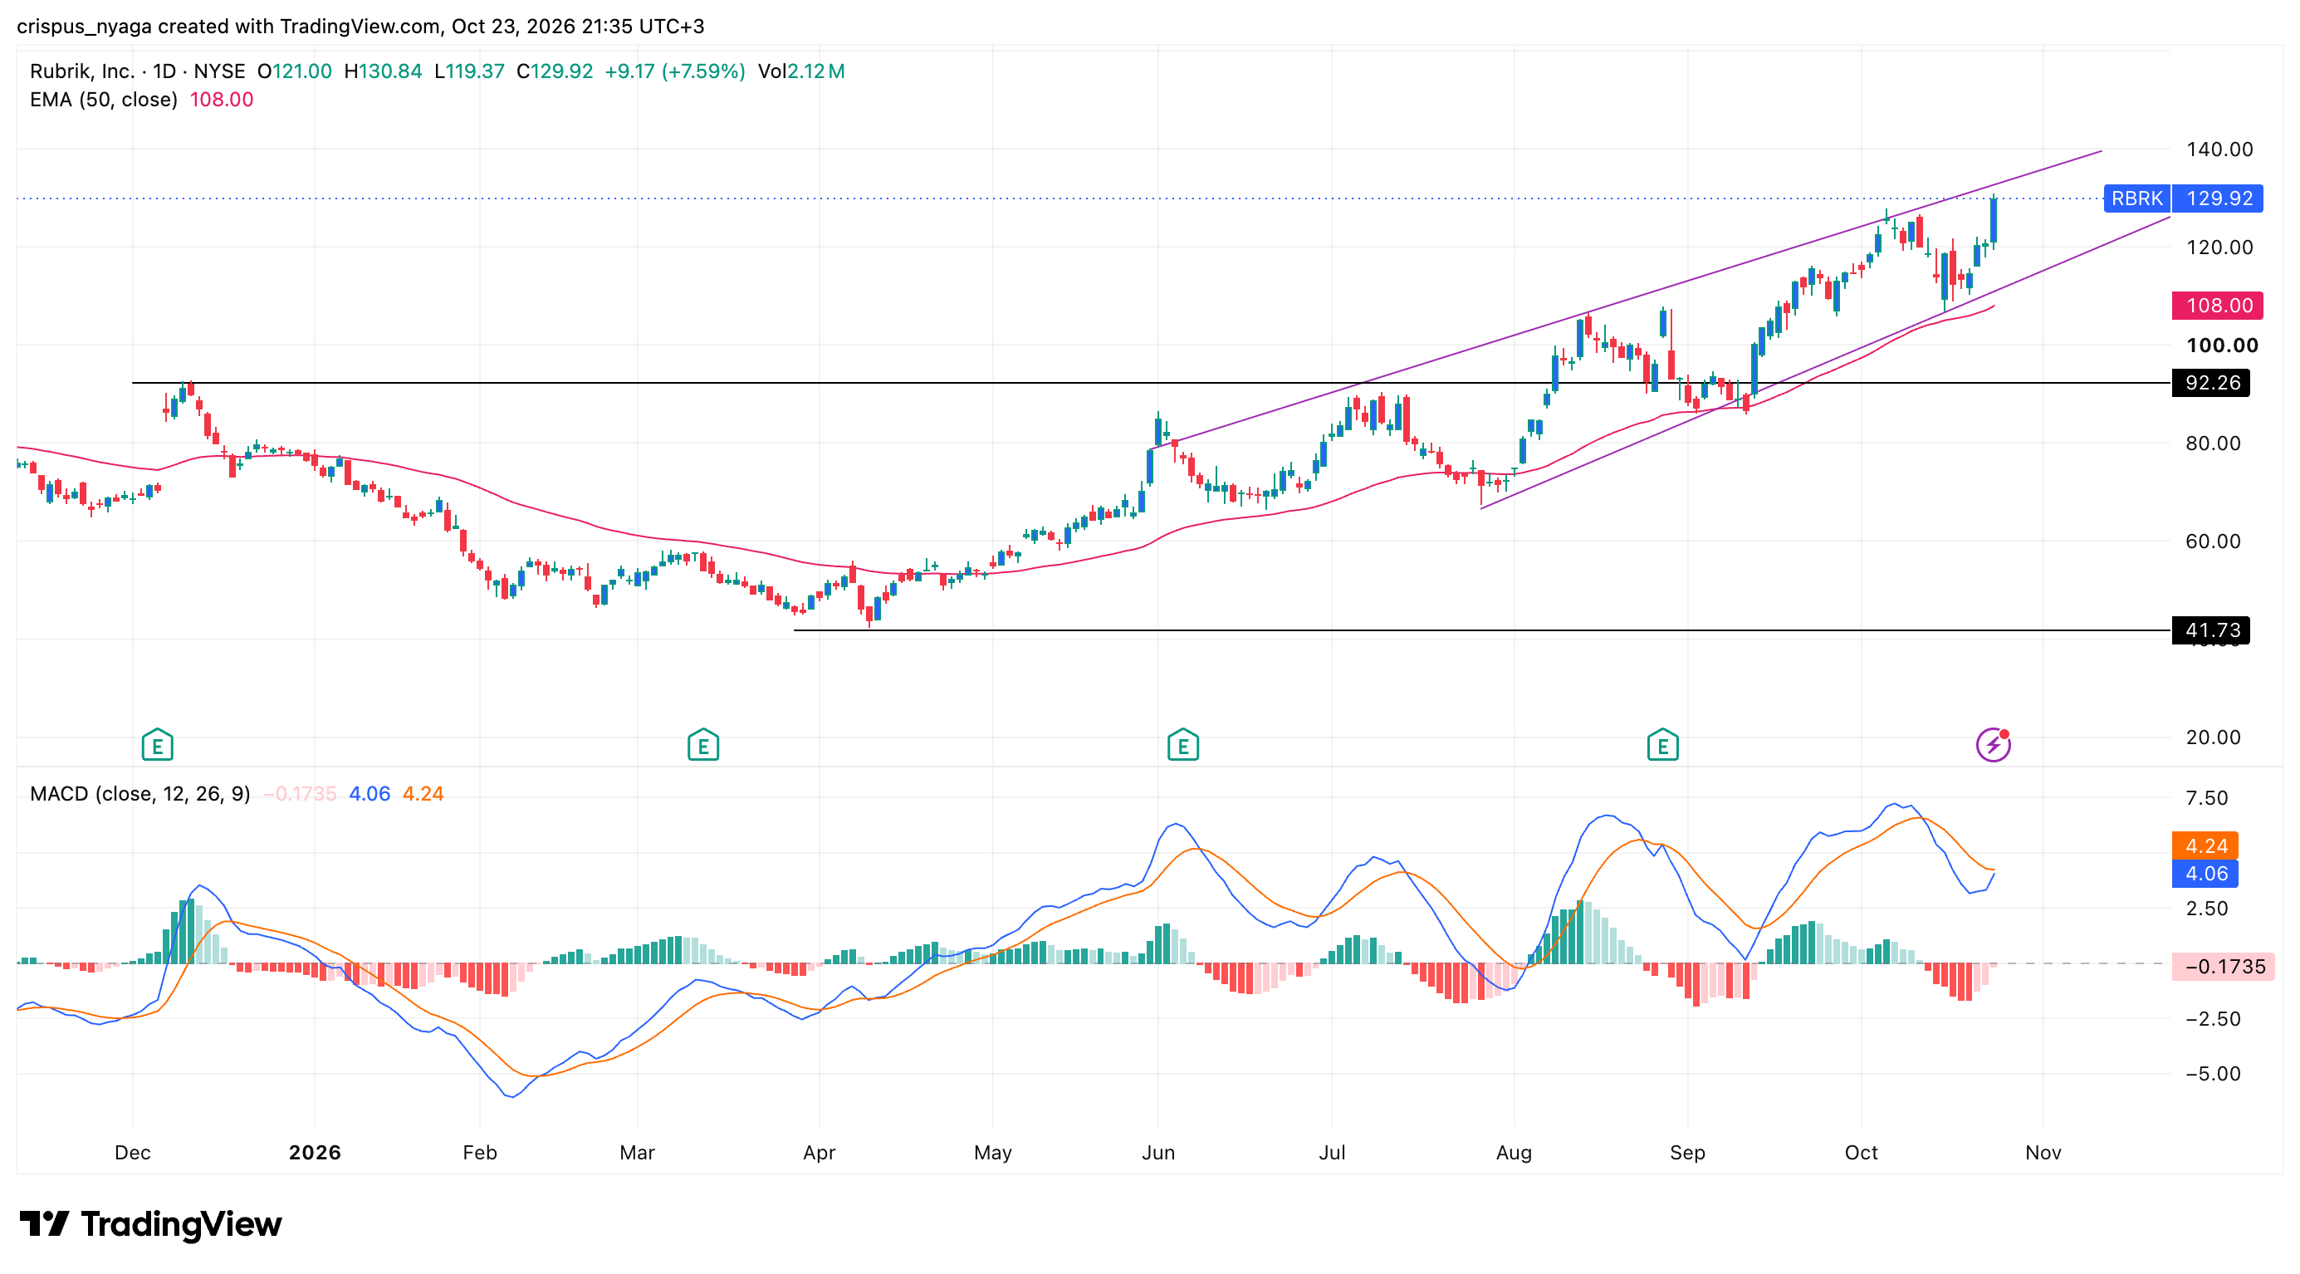
Task: Click the −5.00 MACD axis label
Action: [x=2213, y=1074]
